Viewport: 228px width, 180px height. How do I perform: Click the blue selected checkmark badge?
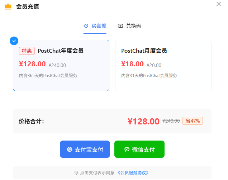pos(14,41)
